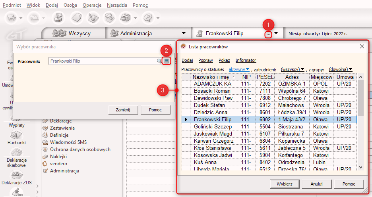This screenshot has height=197, width=372.
Task: Click the scroll up arrow of employee list
Action: pyautogui.click(x=360, y=77)
